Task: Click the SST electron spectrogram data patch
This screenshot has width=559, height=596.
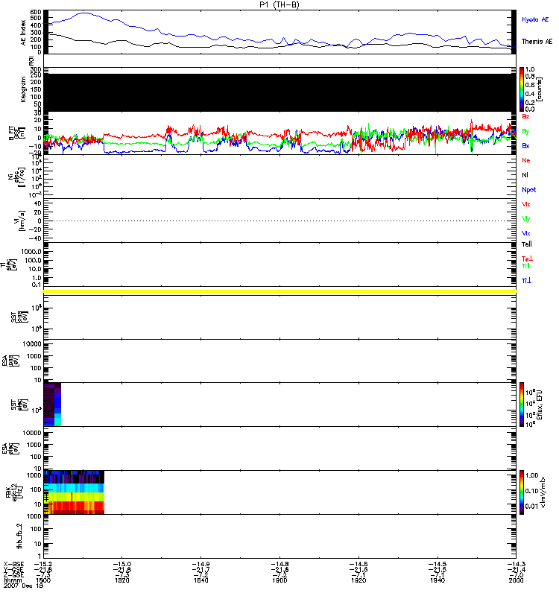Action: (52, 405)
